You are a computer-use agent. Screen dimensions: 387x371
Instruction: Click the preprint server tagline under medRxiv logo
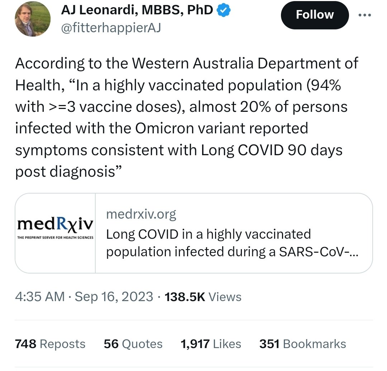coord(55,237)
